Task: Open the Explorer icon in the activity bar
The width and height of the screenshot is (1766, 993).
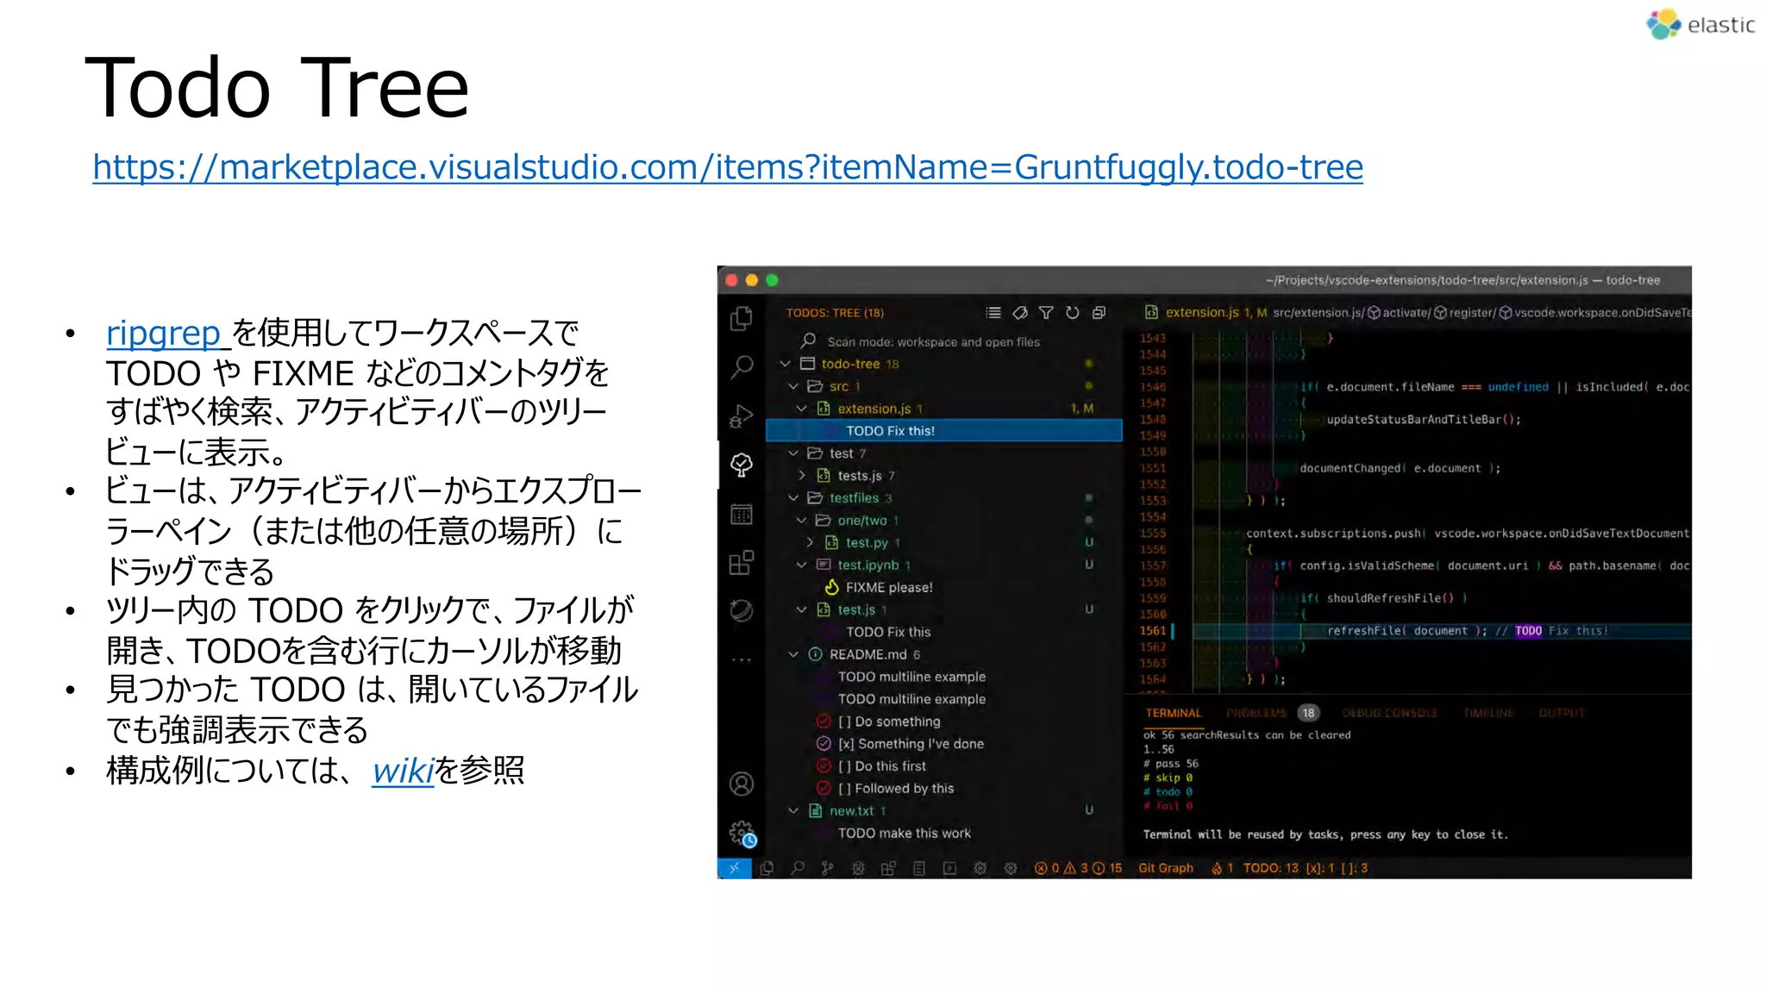Action: 742,319
